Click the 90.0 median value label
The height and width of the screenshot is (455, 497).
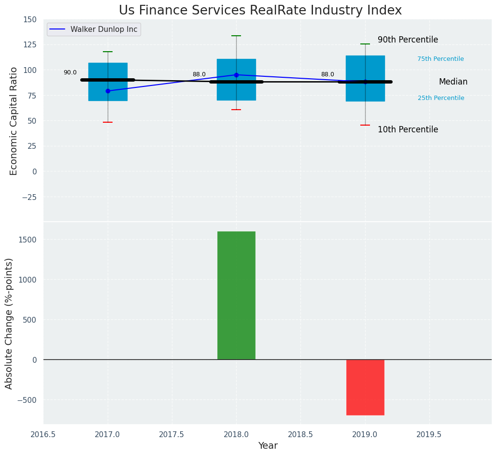point(70,73)
